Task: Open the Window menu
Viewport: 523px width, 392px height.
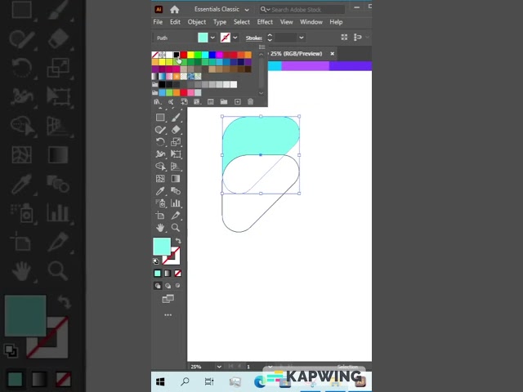Action: 311,22
